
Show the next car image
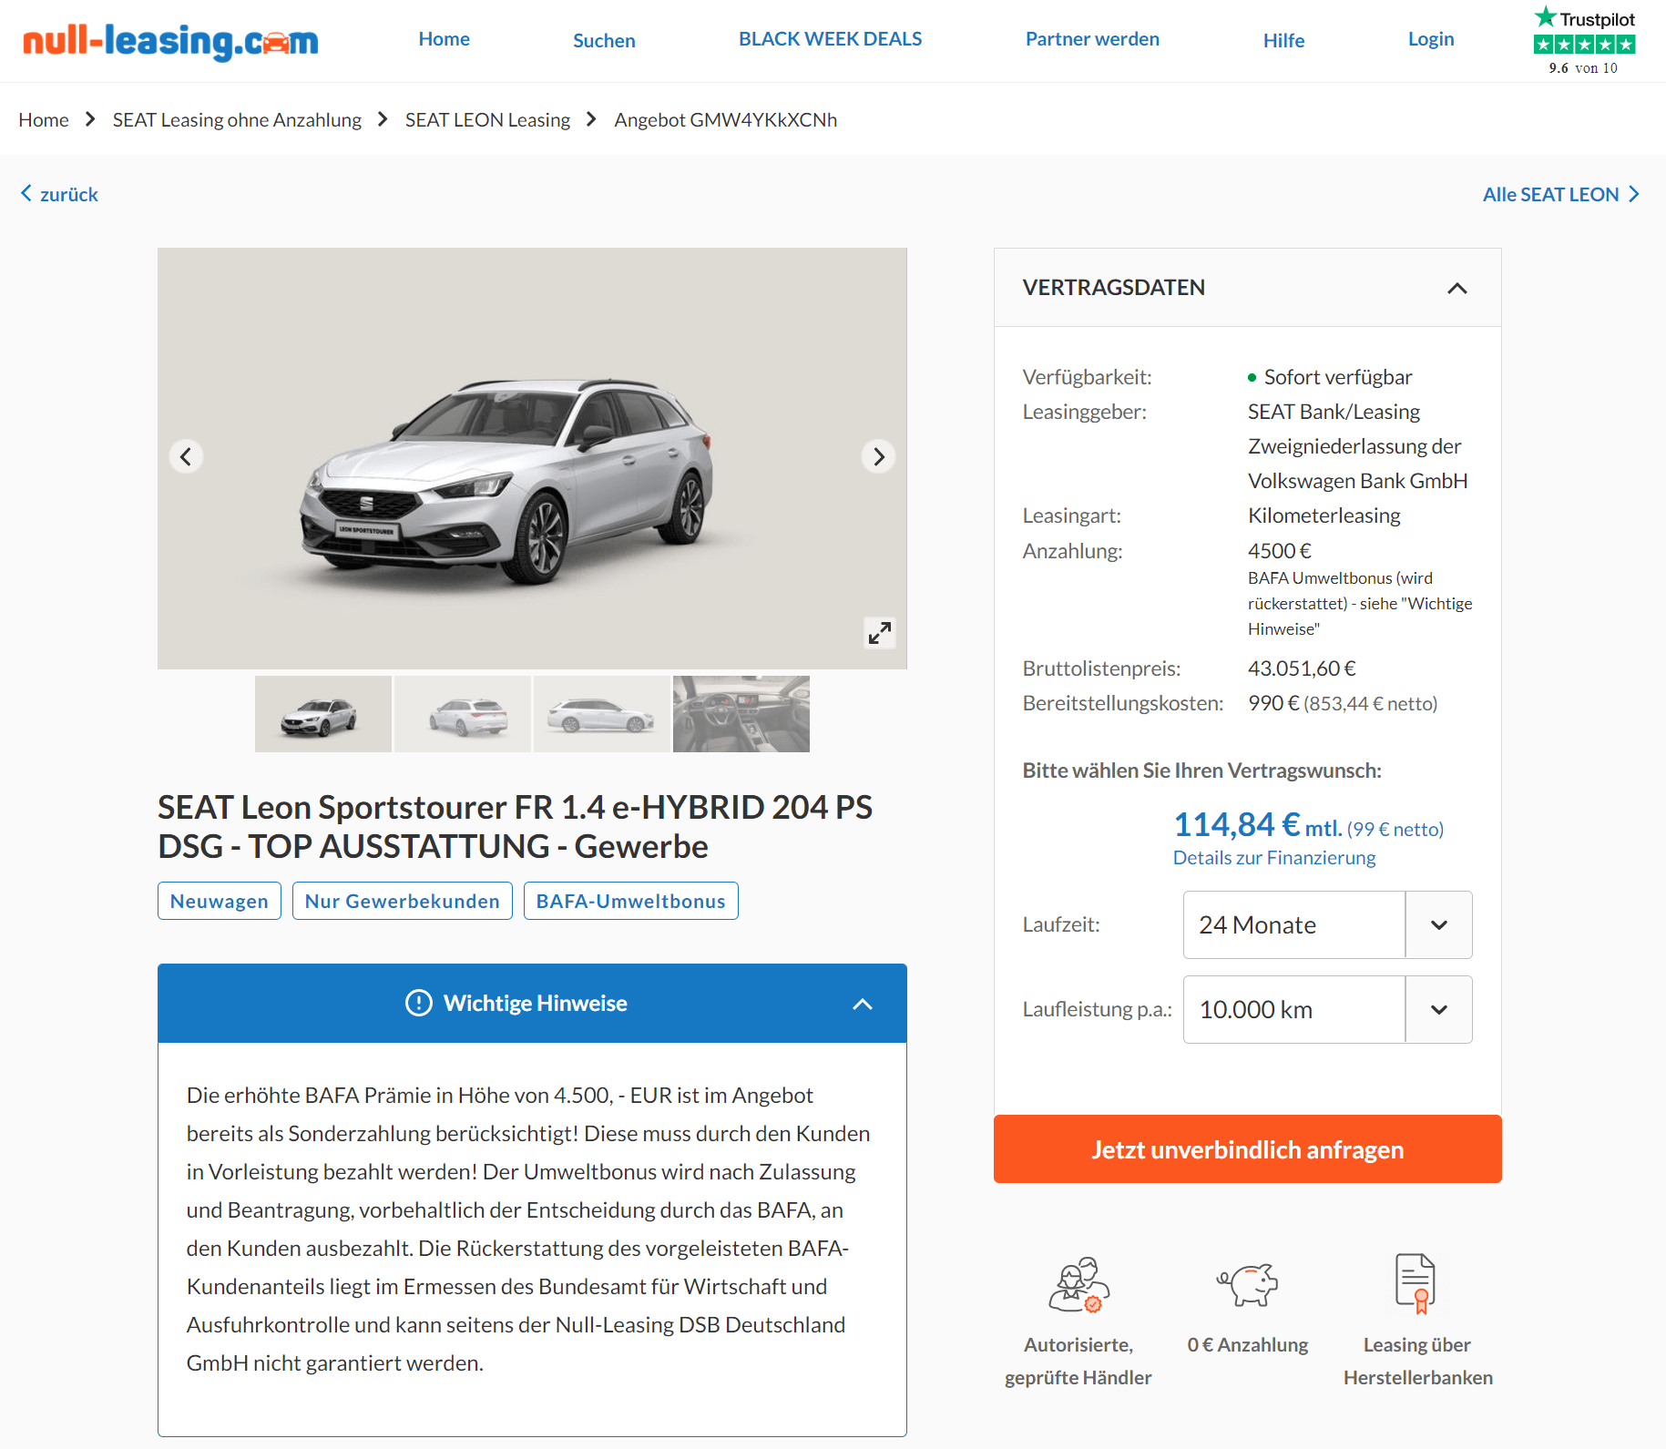click(878, 456)
